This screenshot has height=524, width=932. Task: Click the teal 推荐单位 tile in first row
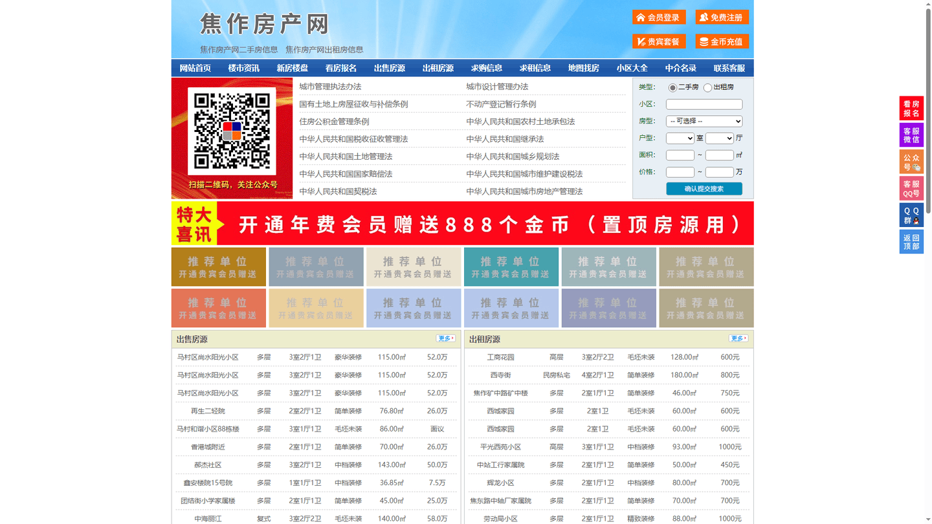pos(511,267)
